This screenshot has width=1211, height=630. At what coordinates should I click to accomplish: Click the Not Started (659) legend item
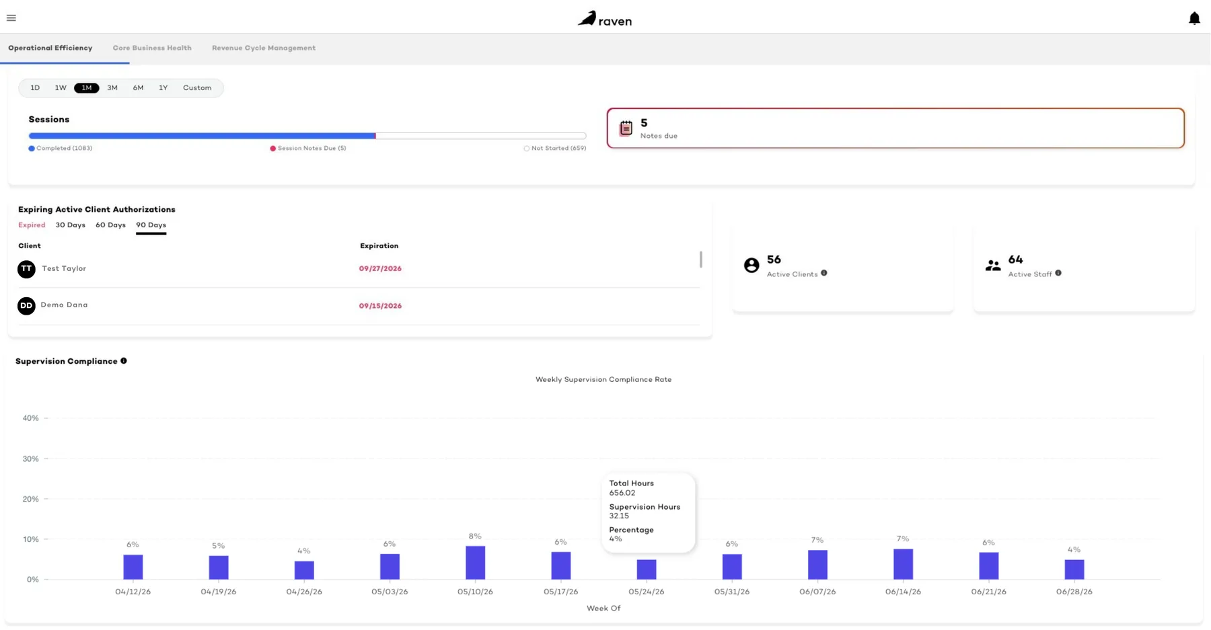pos(555,149)
